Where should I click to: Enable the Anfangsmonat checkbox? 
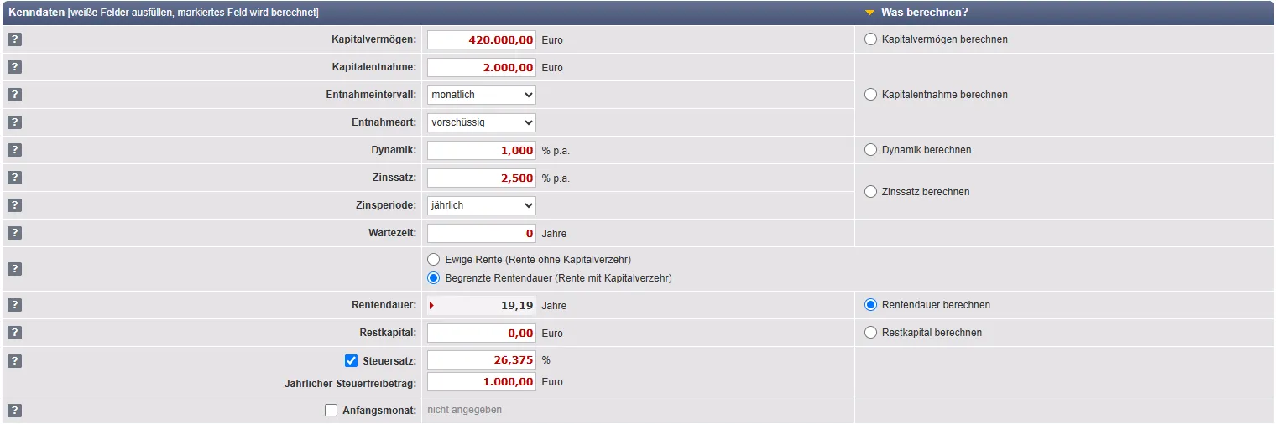(331, 411)
